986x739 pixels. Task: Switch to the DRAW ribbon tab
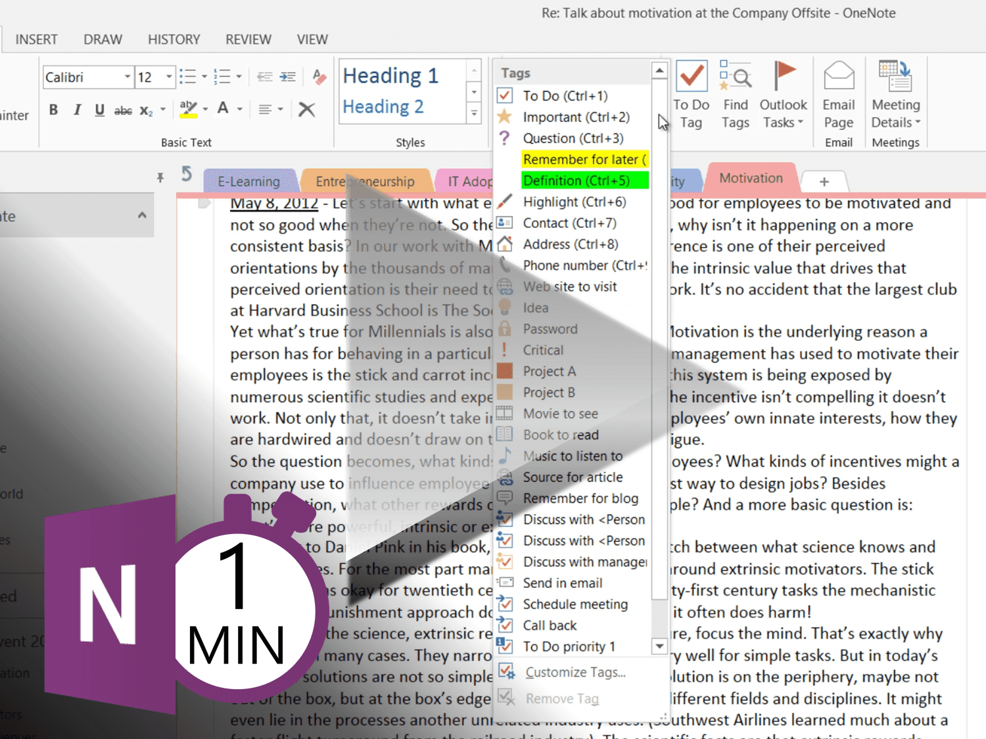(x=103, y=39)
